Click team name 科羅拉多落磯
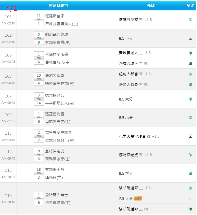This screenshot has width=197, height=215. pyautogui.click(x=57, y=54)
